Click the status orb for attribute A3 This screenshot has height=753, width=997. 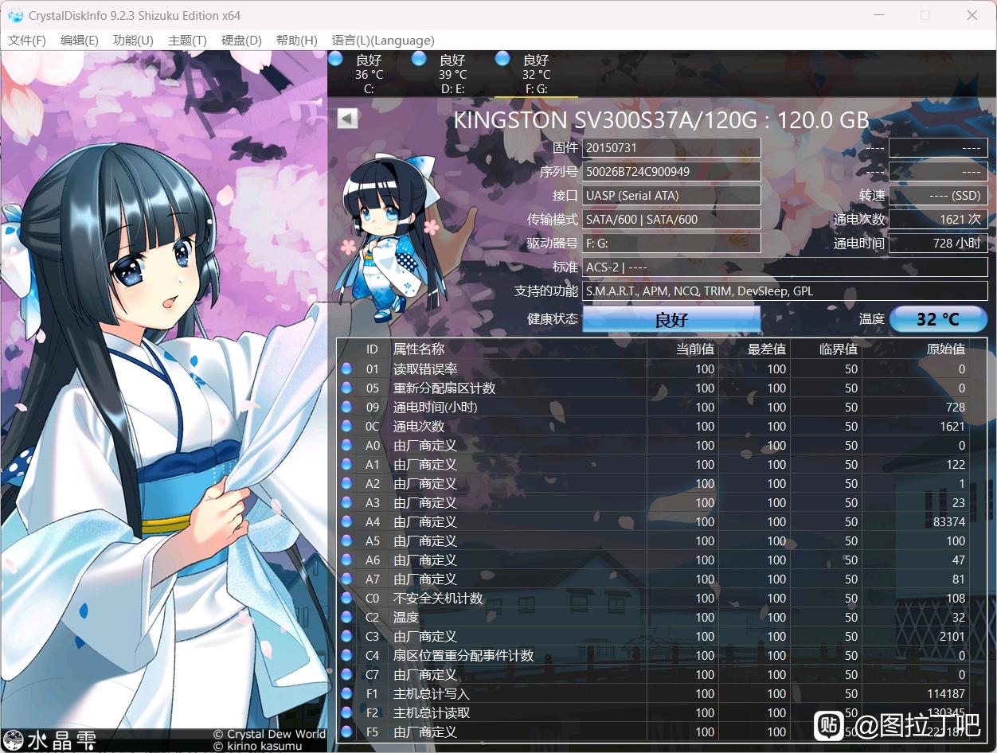(346, 502)
